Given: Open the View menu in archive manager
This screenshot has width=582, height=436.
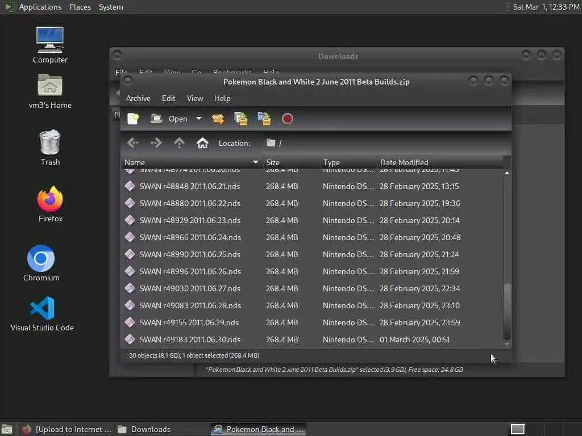Looking at the screenshot, I should 195,98.
